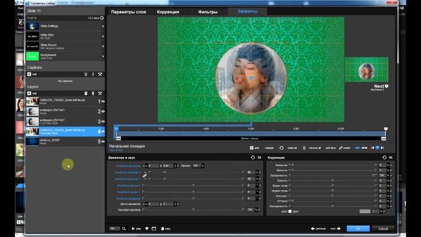Hide layer 1 with eye icon
The width and height of the screenshot is (421, 237).
tap(103, 101)
